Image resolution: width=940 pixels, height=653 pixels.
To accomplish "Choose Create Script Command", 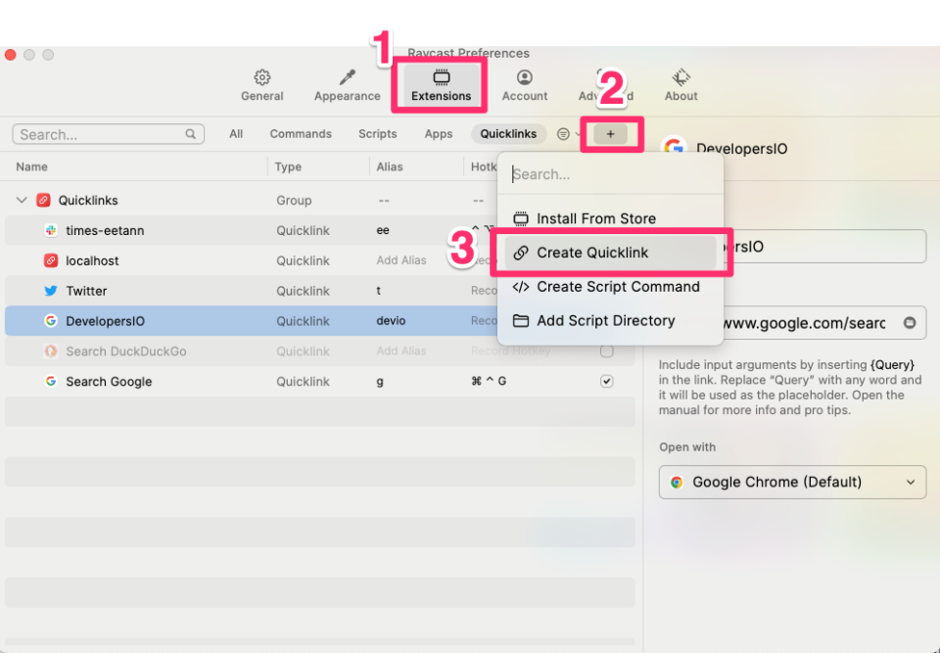I will coord(610,287).
